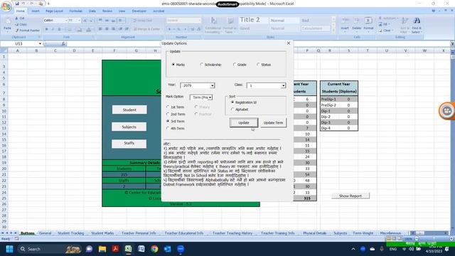The height and width of the screenshot is (256, 455).
Task: Choose the 3rd Term radio button
Action: [x=176, y=121]
